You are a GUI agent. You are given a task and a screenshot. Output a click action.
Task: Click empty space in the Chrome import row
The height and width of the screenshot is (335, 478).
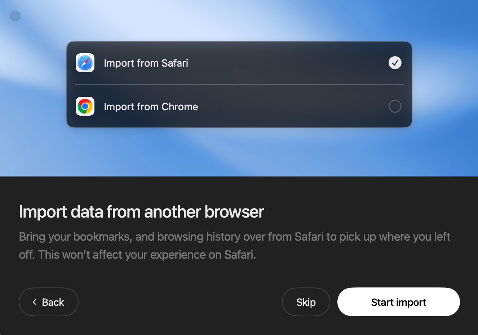pyautogui.click(x=288, y=107)
